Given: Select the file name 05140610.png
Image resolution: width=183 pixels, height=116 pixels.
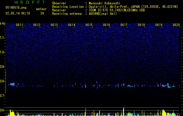Looking at the screenshot, I should tap(16, 8).
